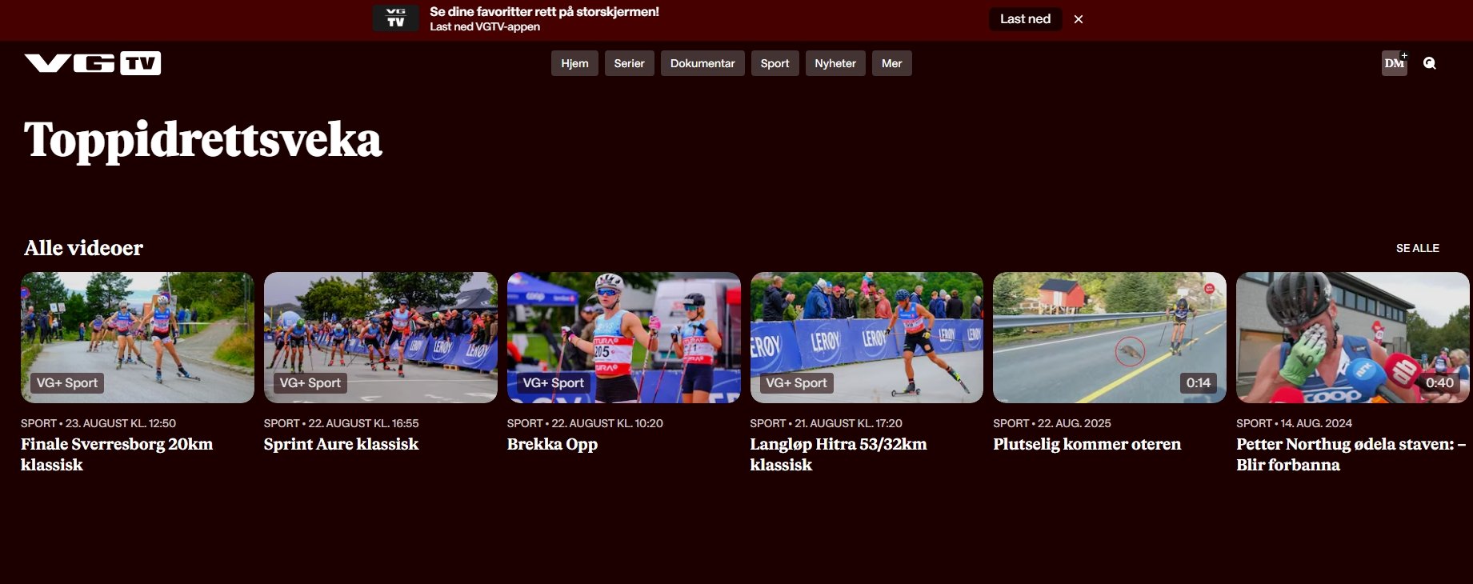The image size is (1473, 584).
Task: Play the Plutselig kommer oteren thumbnail
Action: pos(1110,338)
